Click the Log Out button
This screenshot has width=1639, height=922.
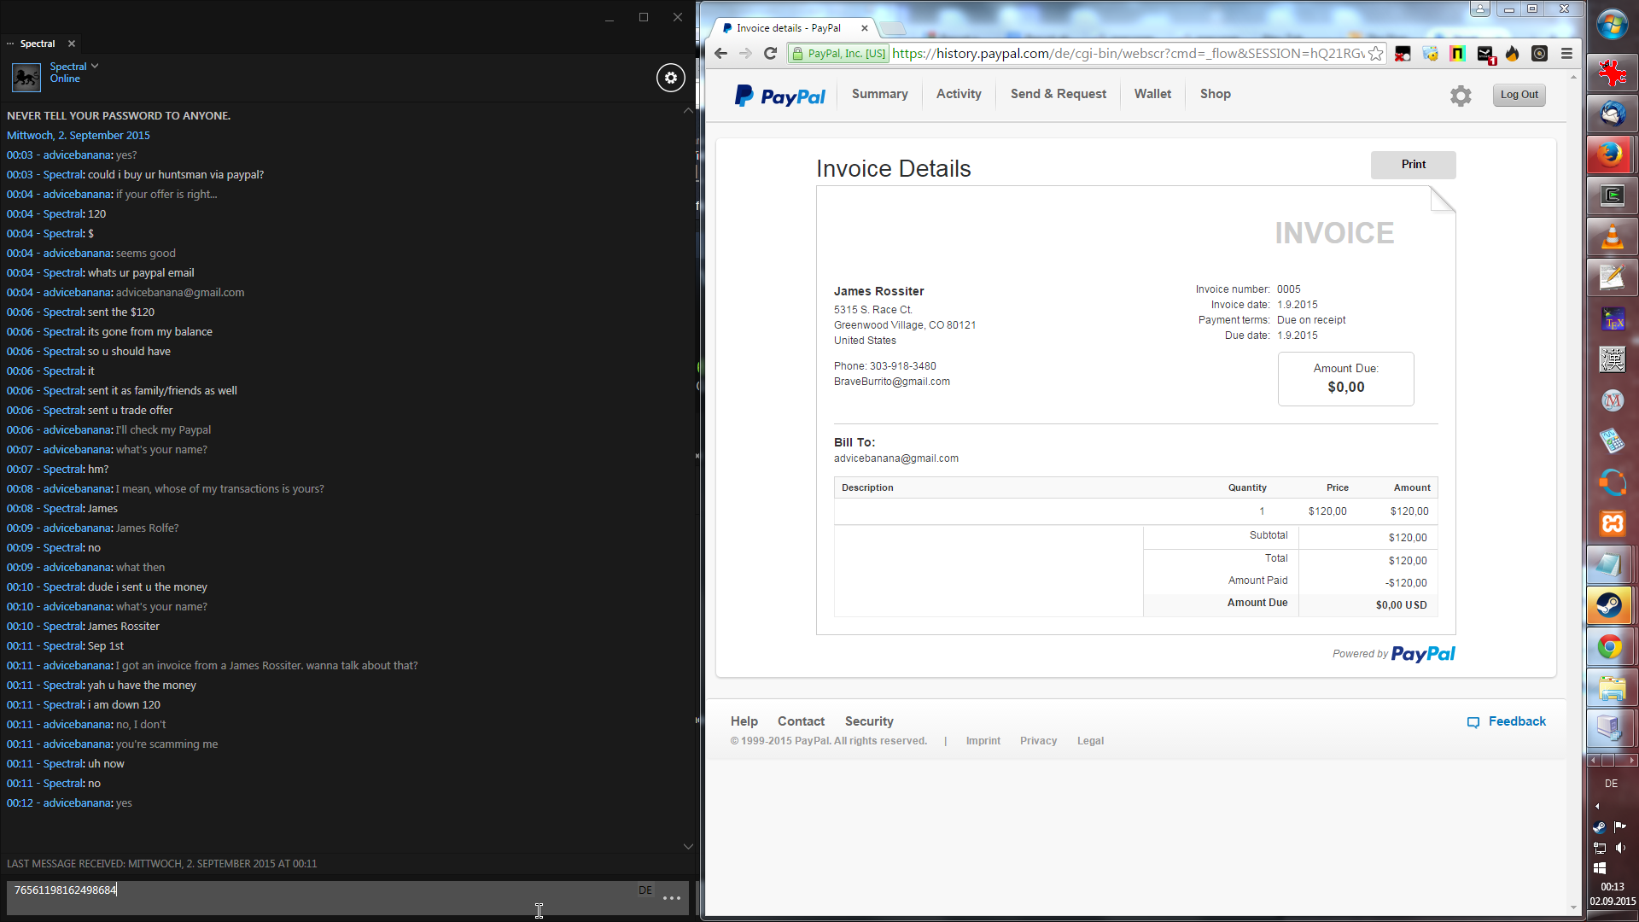coord(1519,95)
